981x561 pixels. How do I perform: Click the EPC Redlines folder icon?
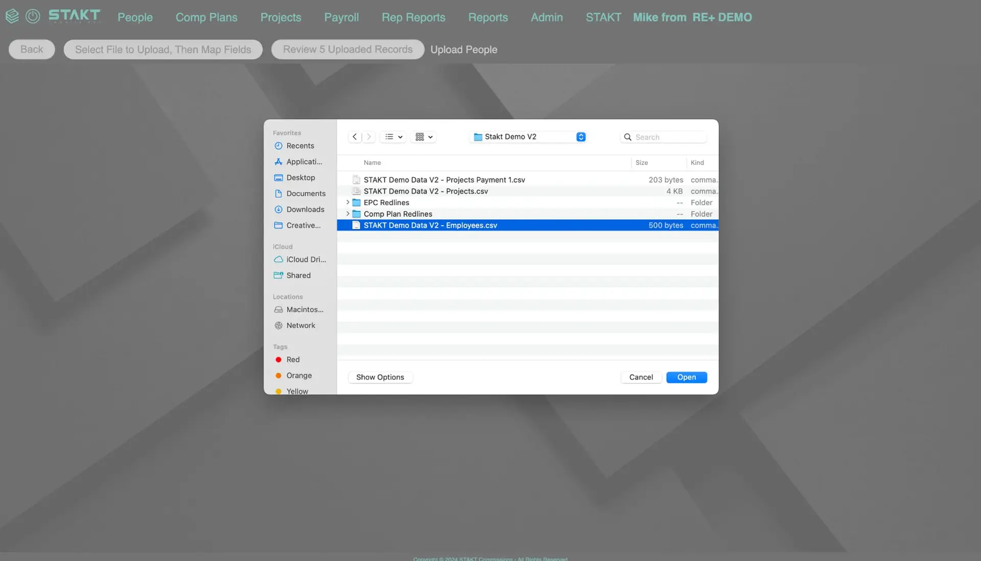tap(356, 202)
